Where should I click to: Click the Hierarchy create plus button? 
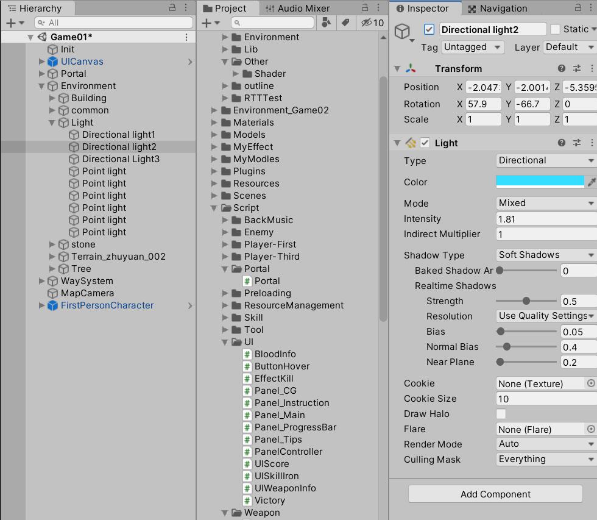(x=15, y=23)
